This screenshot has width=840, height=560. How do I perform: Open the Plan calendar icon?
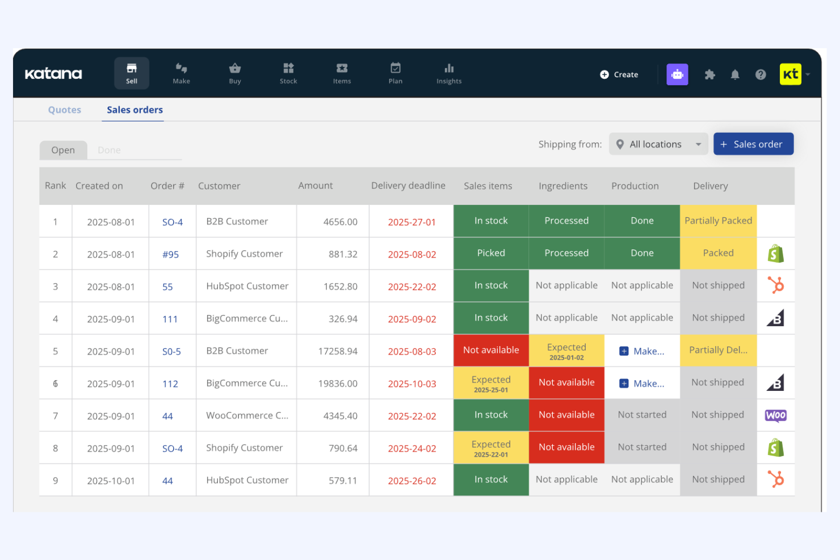(396, 73)
